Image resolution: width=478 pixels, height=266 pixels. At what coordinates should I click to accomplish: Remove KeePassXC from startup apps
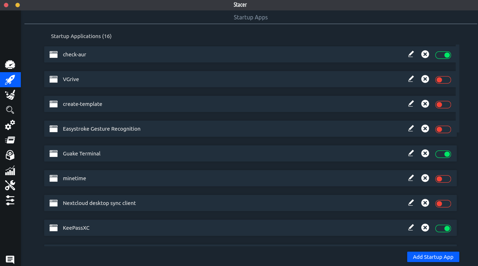[425, 228]
